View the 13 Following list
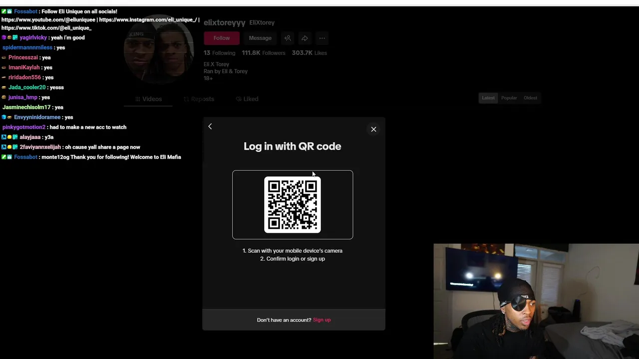Screen dimensions: 639x359 click(219, 53)
